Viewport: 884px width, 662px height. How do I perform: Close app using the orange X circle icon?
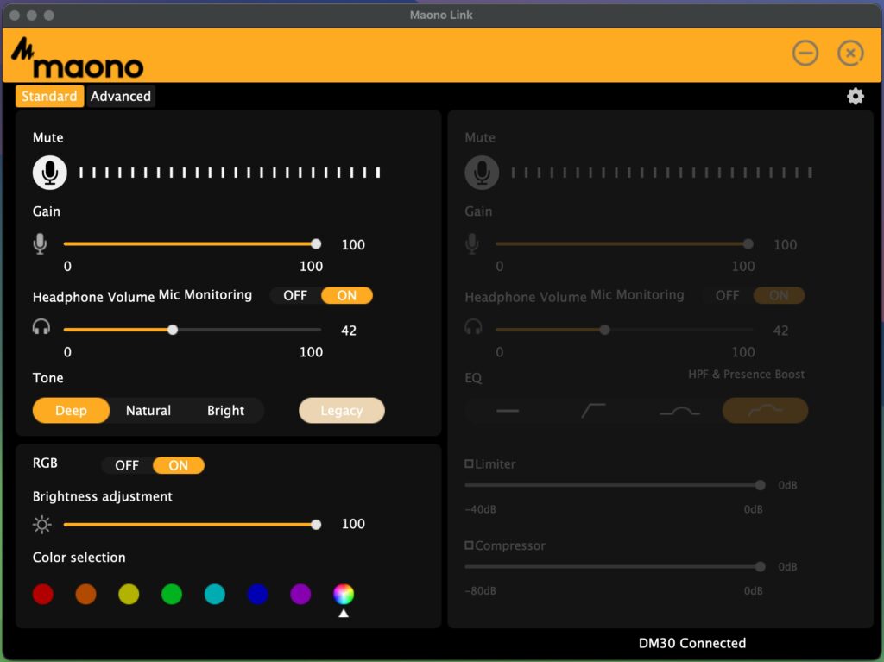[x=850, y=54]
